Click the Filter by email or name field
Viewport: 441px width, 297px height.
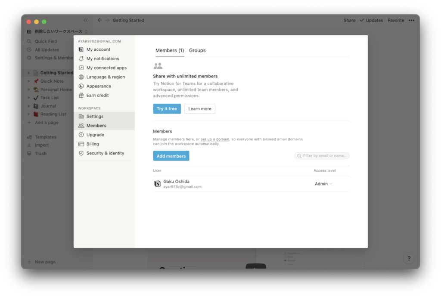pos(322,156)
